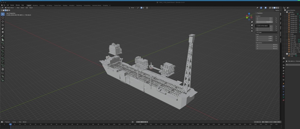Open the Object Data properties tab icon

tap(283, 97)
